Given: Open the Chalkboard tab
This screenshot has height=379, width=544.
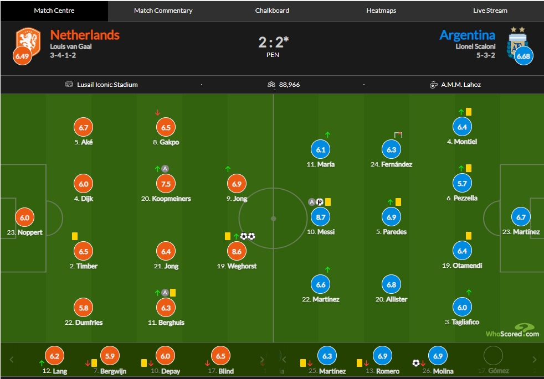Looking at the screenshot, I should (272, 11).
